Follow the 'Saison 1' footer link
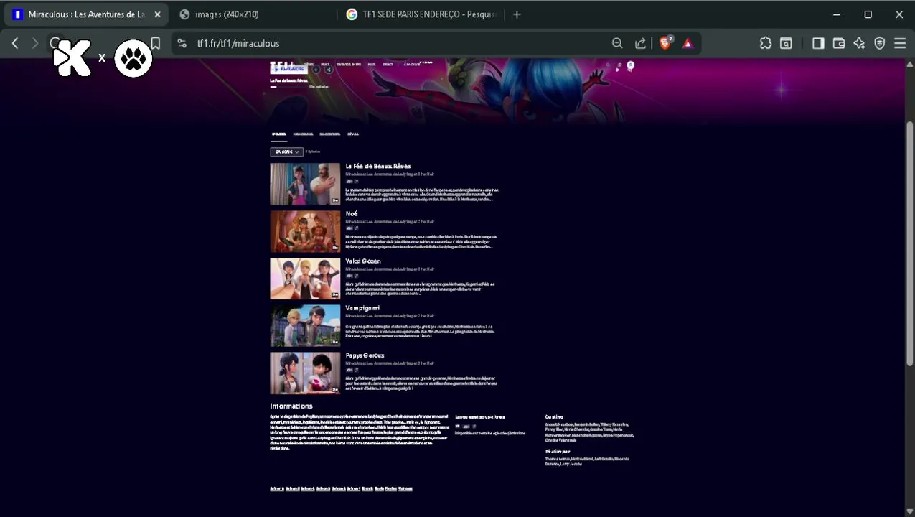The height and width of the screenshot is (517, 915). pos(354,488)
